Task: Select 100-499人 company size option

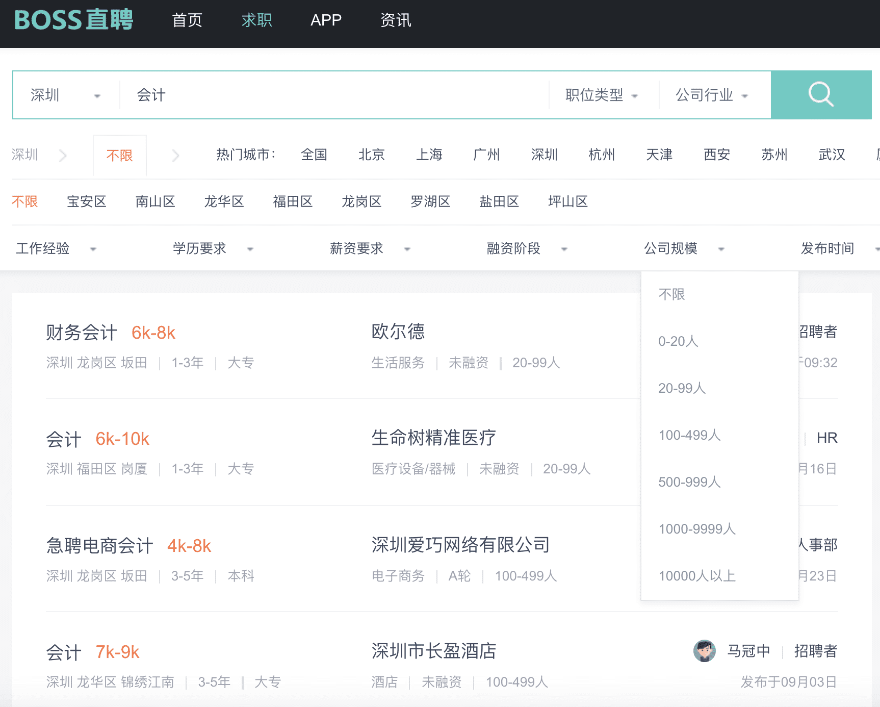Action: [x=719, y=435]
